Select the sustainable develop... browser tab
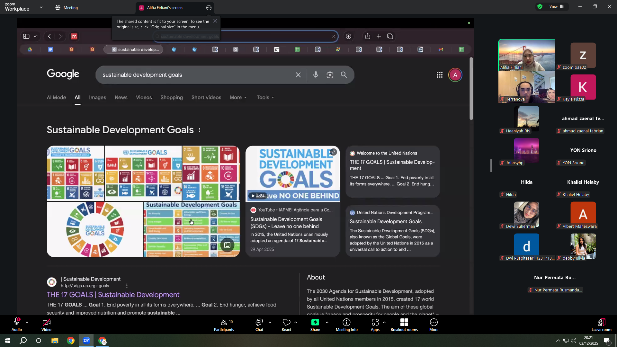The width and height of the screenshot is (617, 347). point(133,49)
